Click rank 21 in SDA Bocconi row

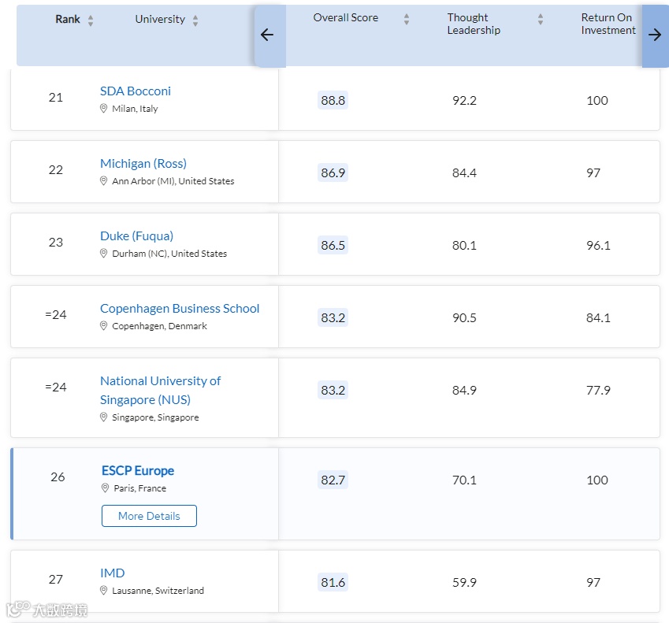click(55, 97)
